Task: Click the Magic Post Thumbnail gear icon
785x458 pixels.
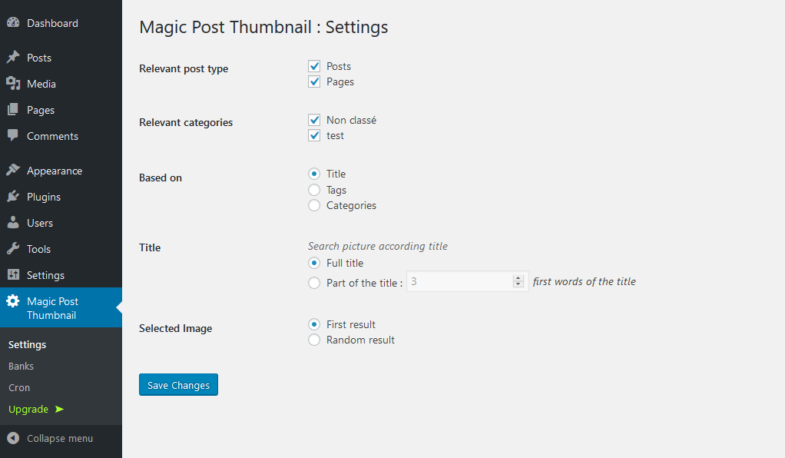Action: pyautogui.click(x=13, y=300)
